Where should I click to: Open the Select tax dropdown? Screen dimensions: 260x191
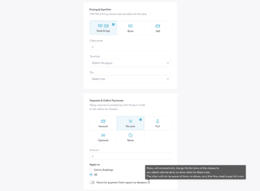[130, 79]
